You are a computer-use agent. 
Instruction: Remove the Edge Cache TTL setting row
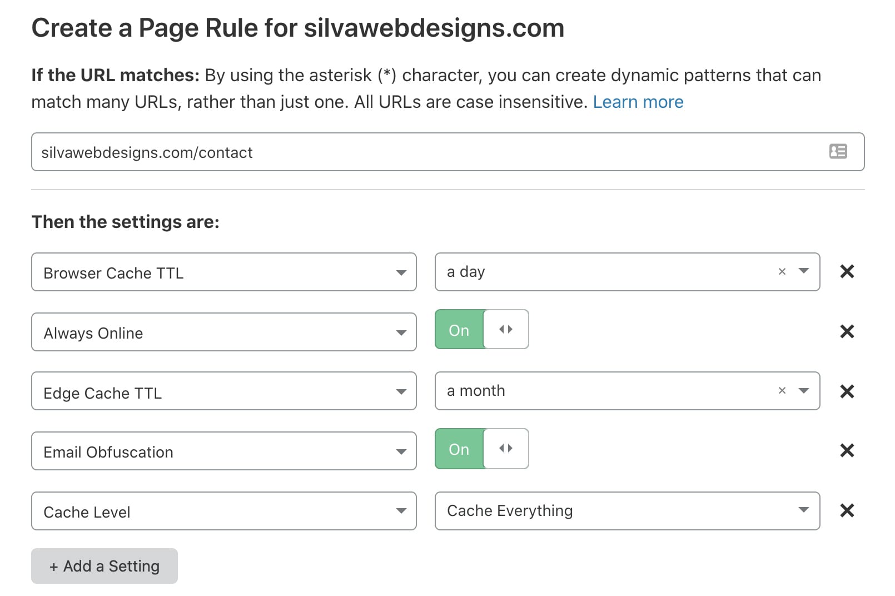click(x=847, y=391)
